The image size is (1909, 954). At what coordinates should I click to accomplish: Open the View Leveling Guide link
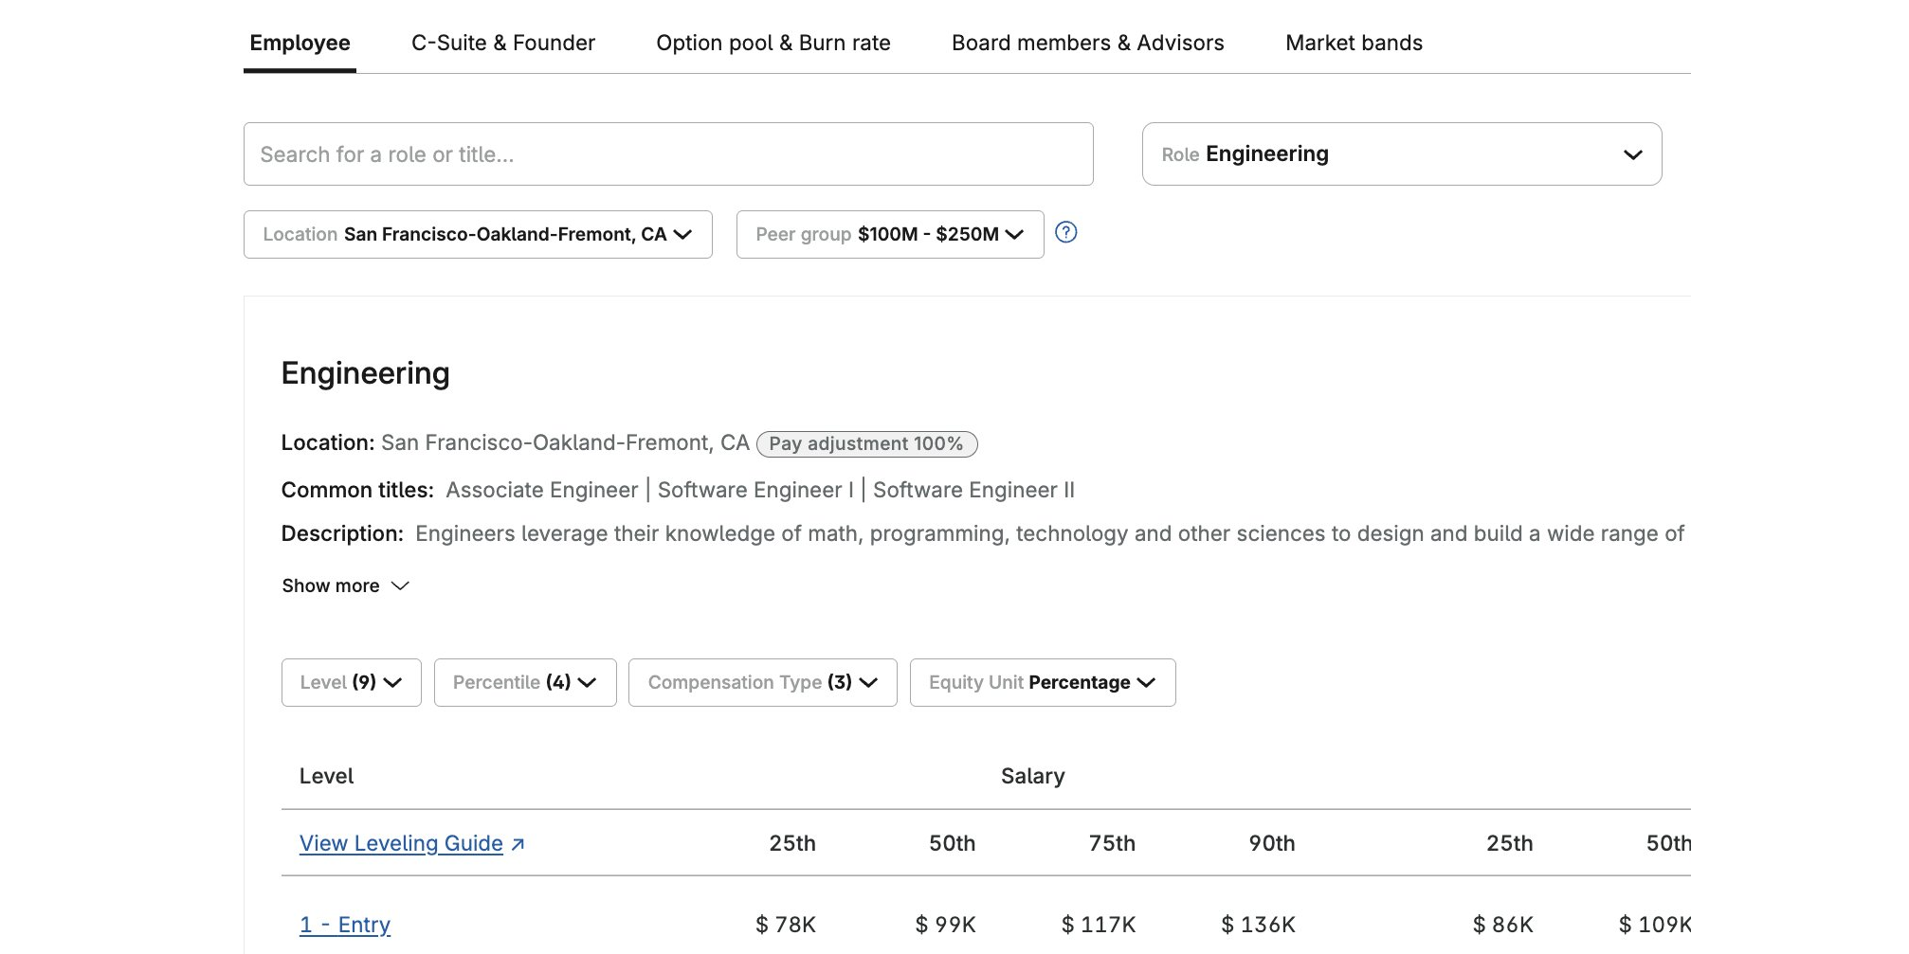coord(400,842)
